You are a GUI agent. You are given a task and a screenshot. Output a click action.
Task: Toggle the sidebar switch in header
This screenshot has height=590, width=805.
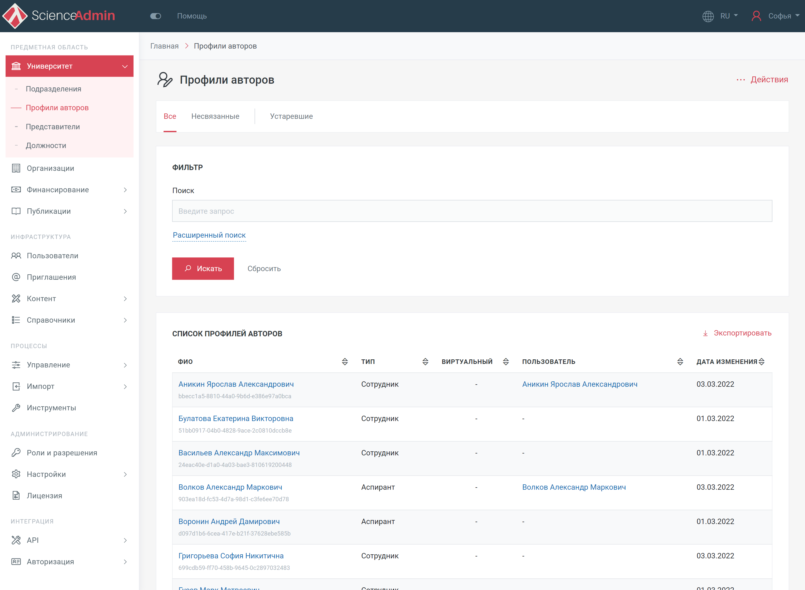click(x=156, y=16)
